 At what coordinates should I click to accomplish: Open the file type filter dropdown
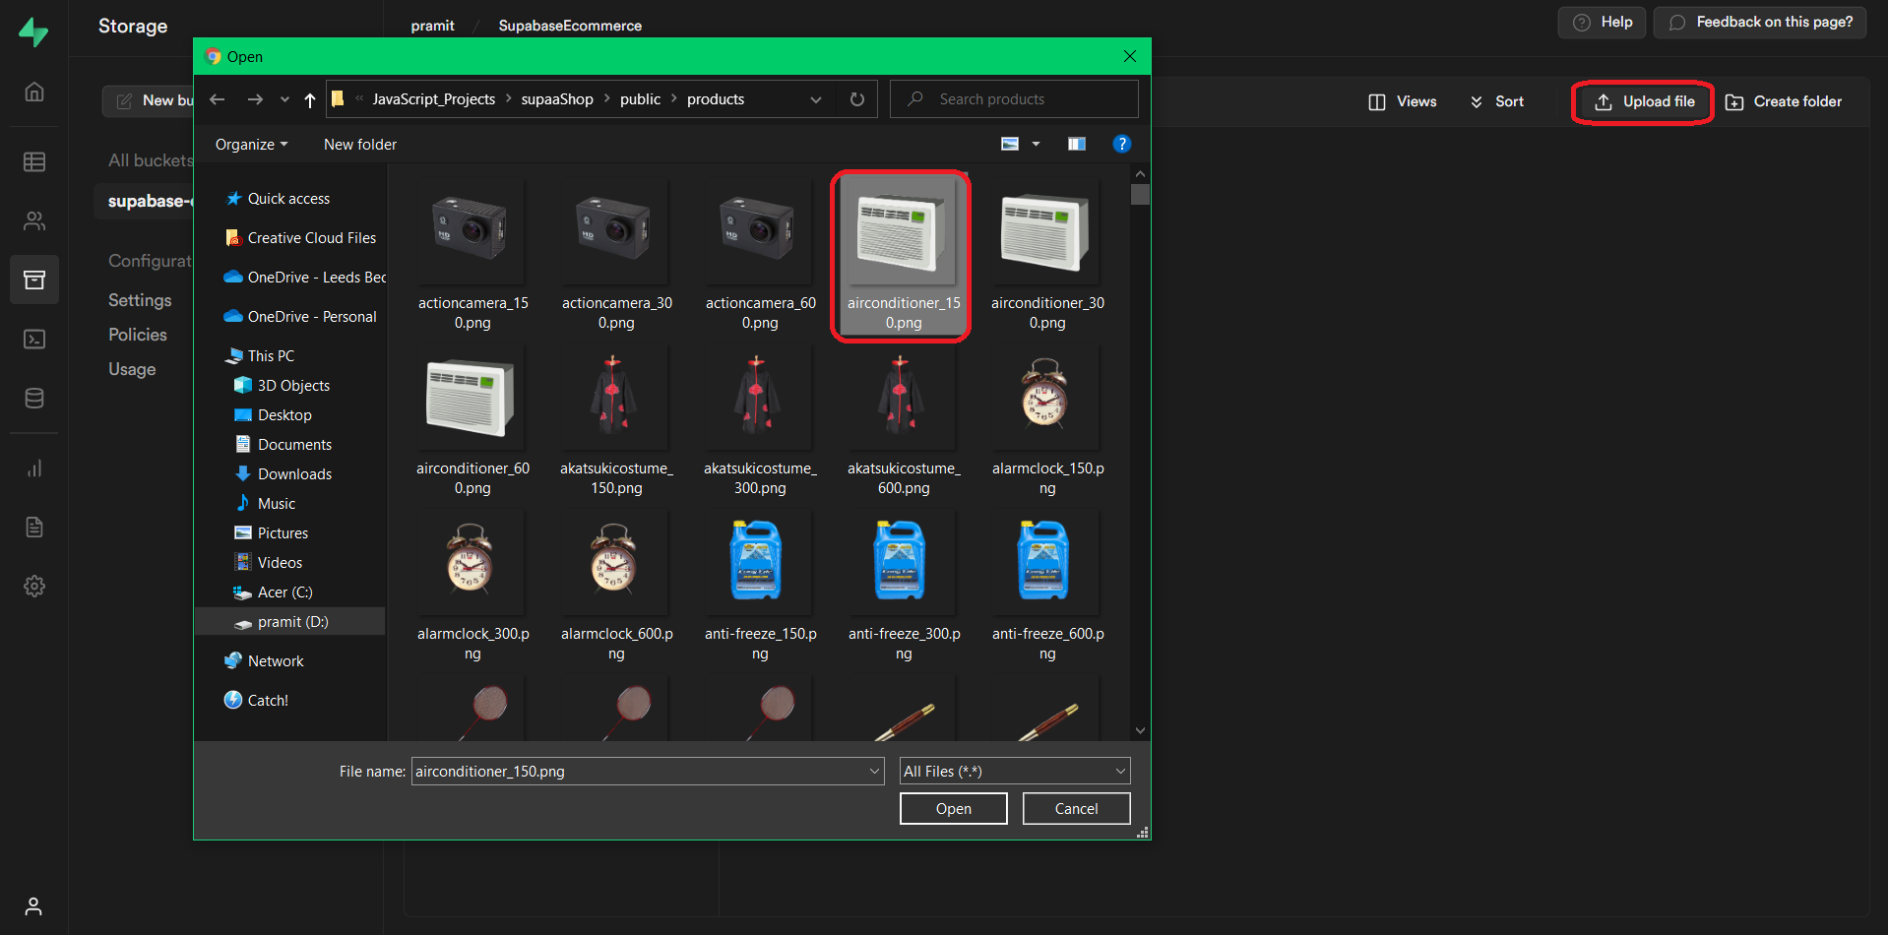[1014, 772]
